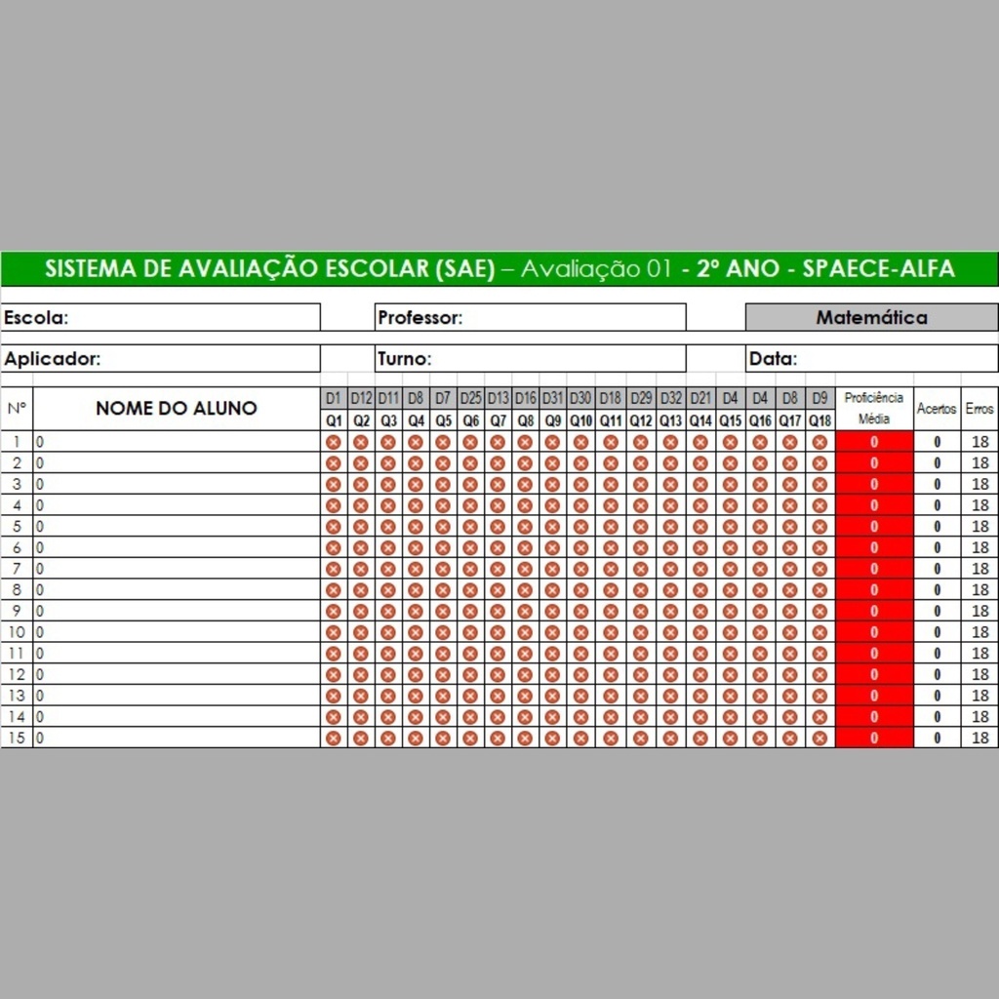Click the X icon in row 5, Q3
The width and height of the screenshot is (999, 999).
(x=388, y=526)
